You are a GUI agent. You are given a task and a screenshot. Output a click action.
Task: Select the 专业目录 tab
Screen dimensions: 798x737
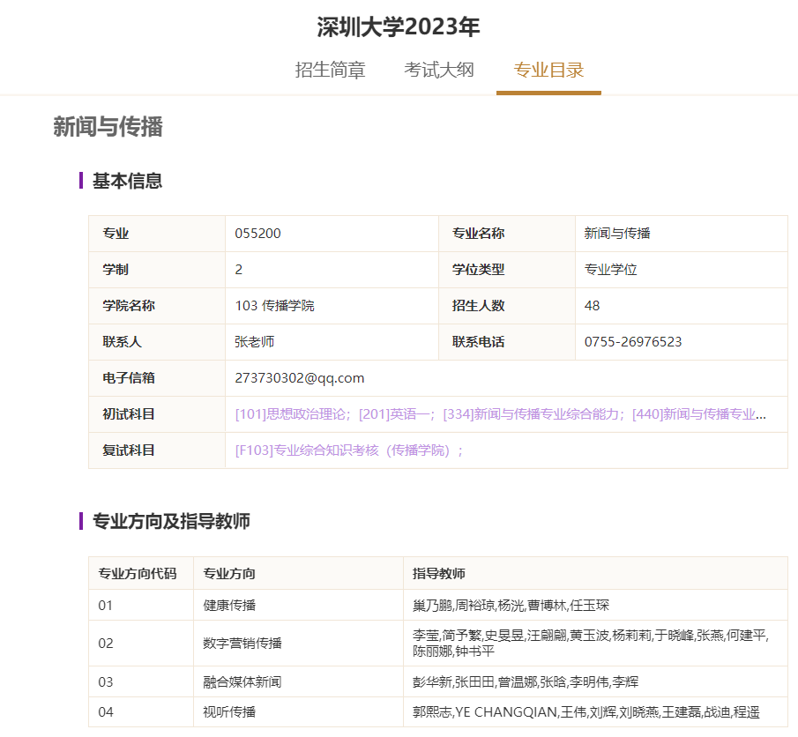point(548,70)
